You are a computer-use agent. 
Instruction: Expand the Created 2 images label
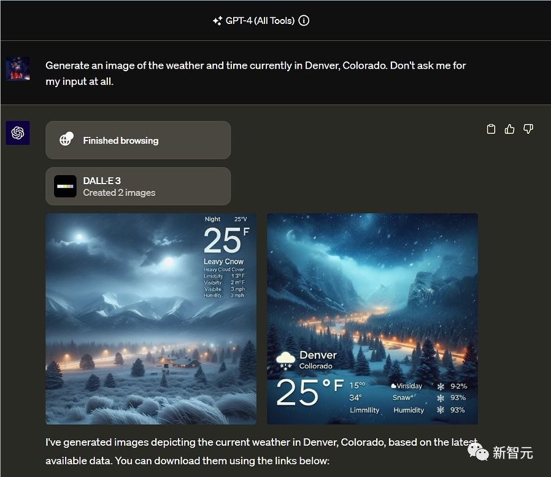119,193
